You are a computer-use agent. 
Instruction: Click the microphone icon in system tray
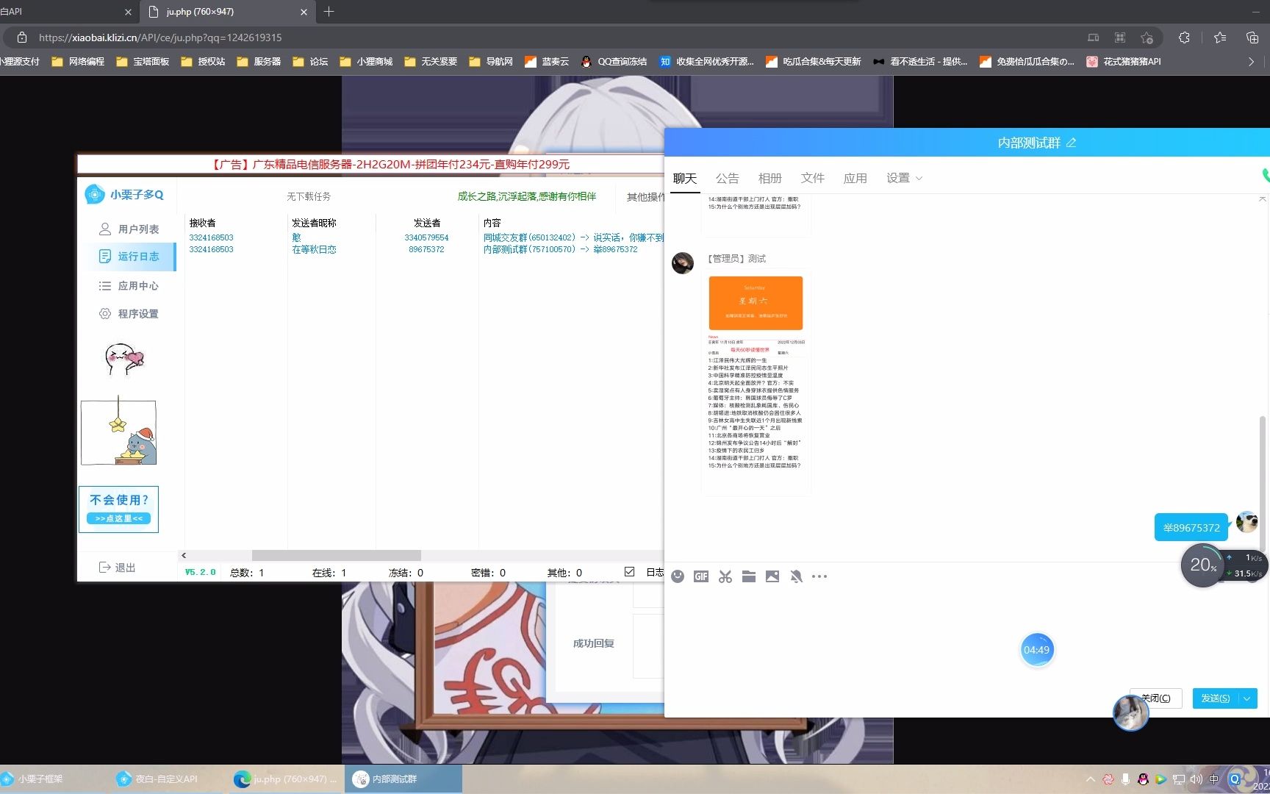(1125, 779)
